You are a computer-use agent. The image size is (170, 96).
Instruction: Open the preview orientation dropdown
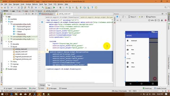(124, 17)
